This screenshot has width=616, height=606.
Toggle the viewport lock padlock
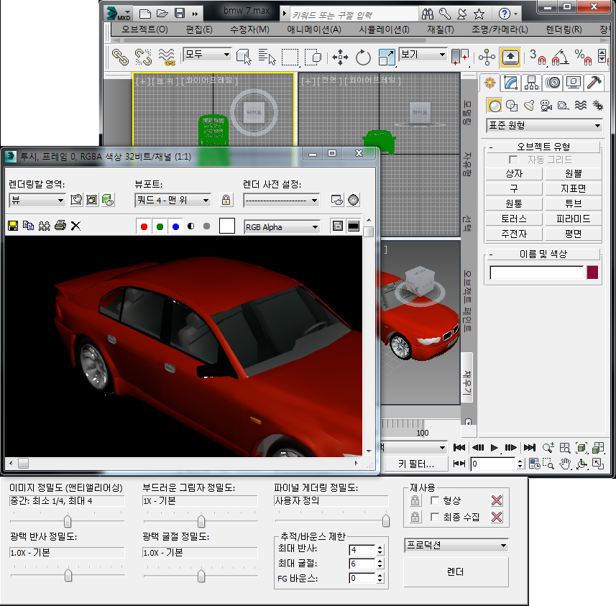tap(226, 200)
